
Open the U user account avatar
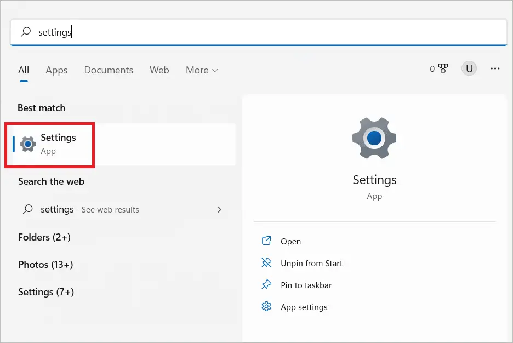coord(469,68)
